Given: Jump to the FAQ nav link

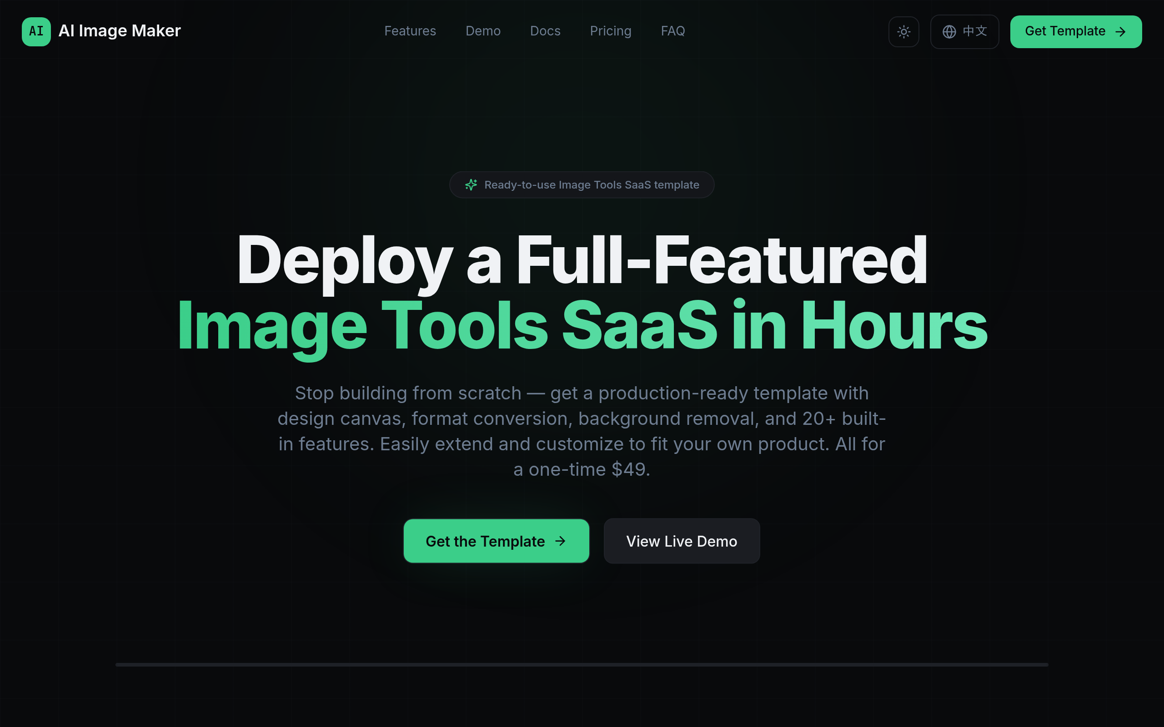Looking at the screenshot, I should click(672, 31).
